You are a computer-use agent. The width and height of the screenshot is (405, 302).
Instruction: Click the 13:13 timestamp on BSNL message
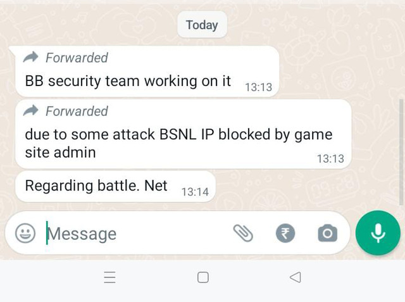(x=330, y=159)
